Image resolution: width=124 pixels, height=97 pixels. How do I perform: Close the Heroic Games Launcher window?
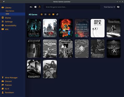(x=122, y=2)
